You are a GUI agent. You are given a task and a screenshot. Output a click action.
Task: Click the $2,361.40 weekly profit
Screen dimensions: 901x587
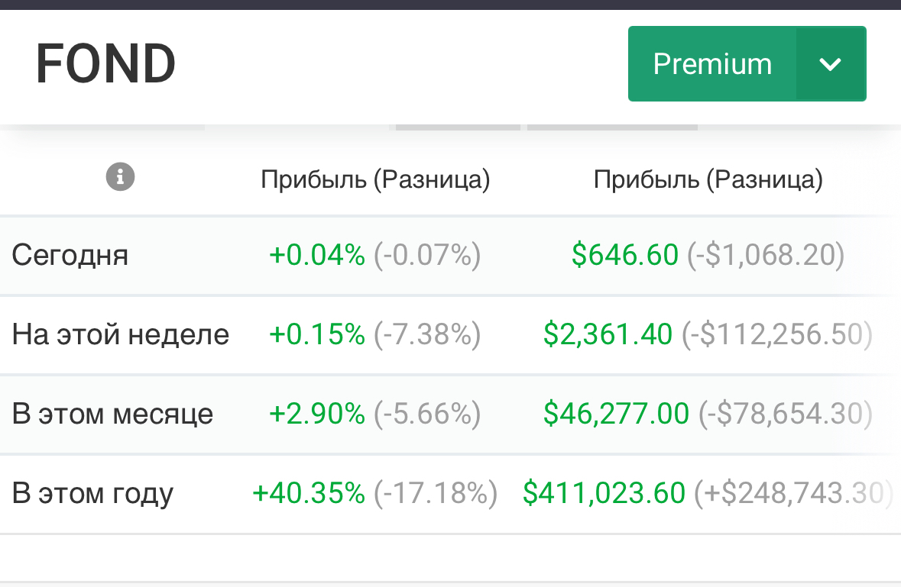coord(608,334)
